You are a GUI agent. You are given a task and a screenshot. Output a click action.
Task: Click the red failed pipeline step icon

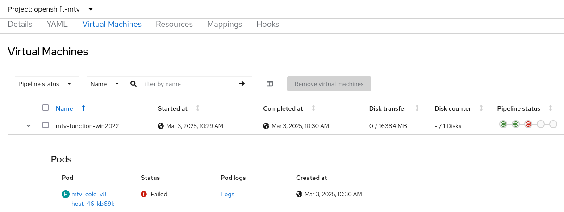(x=528, y=124)
